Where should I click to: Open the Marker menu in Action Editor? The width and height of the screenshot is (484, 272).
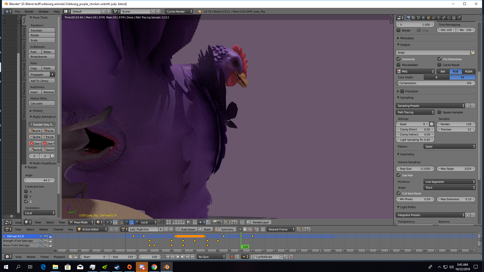[44, 229]
